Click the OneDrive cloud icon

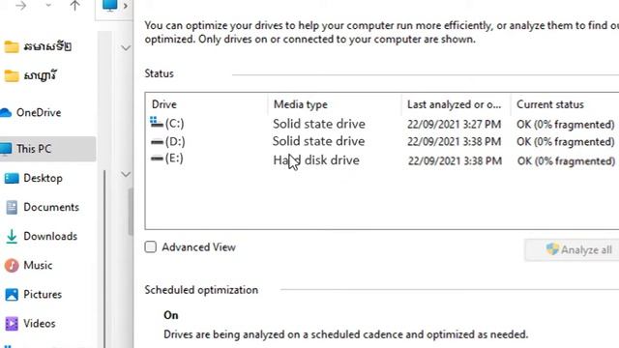coord(6,113)
